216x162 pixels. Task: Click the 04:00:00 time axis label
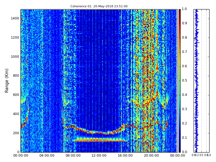point(47,156)
